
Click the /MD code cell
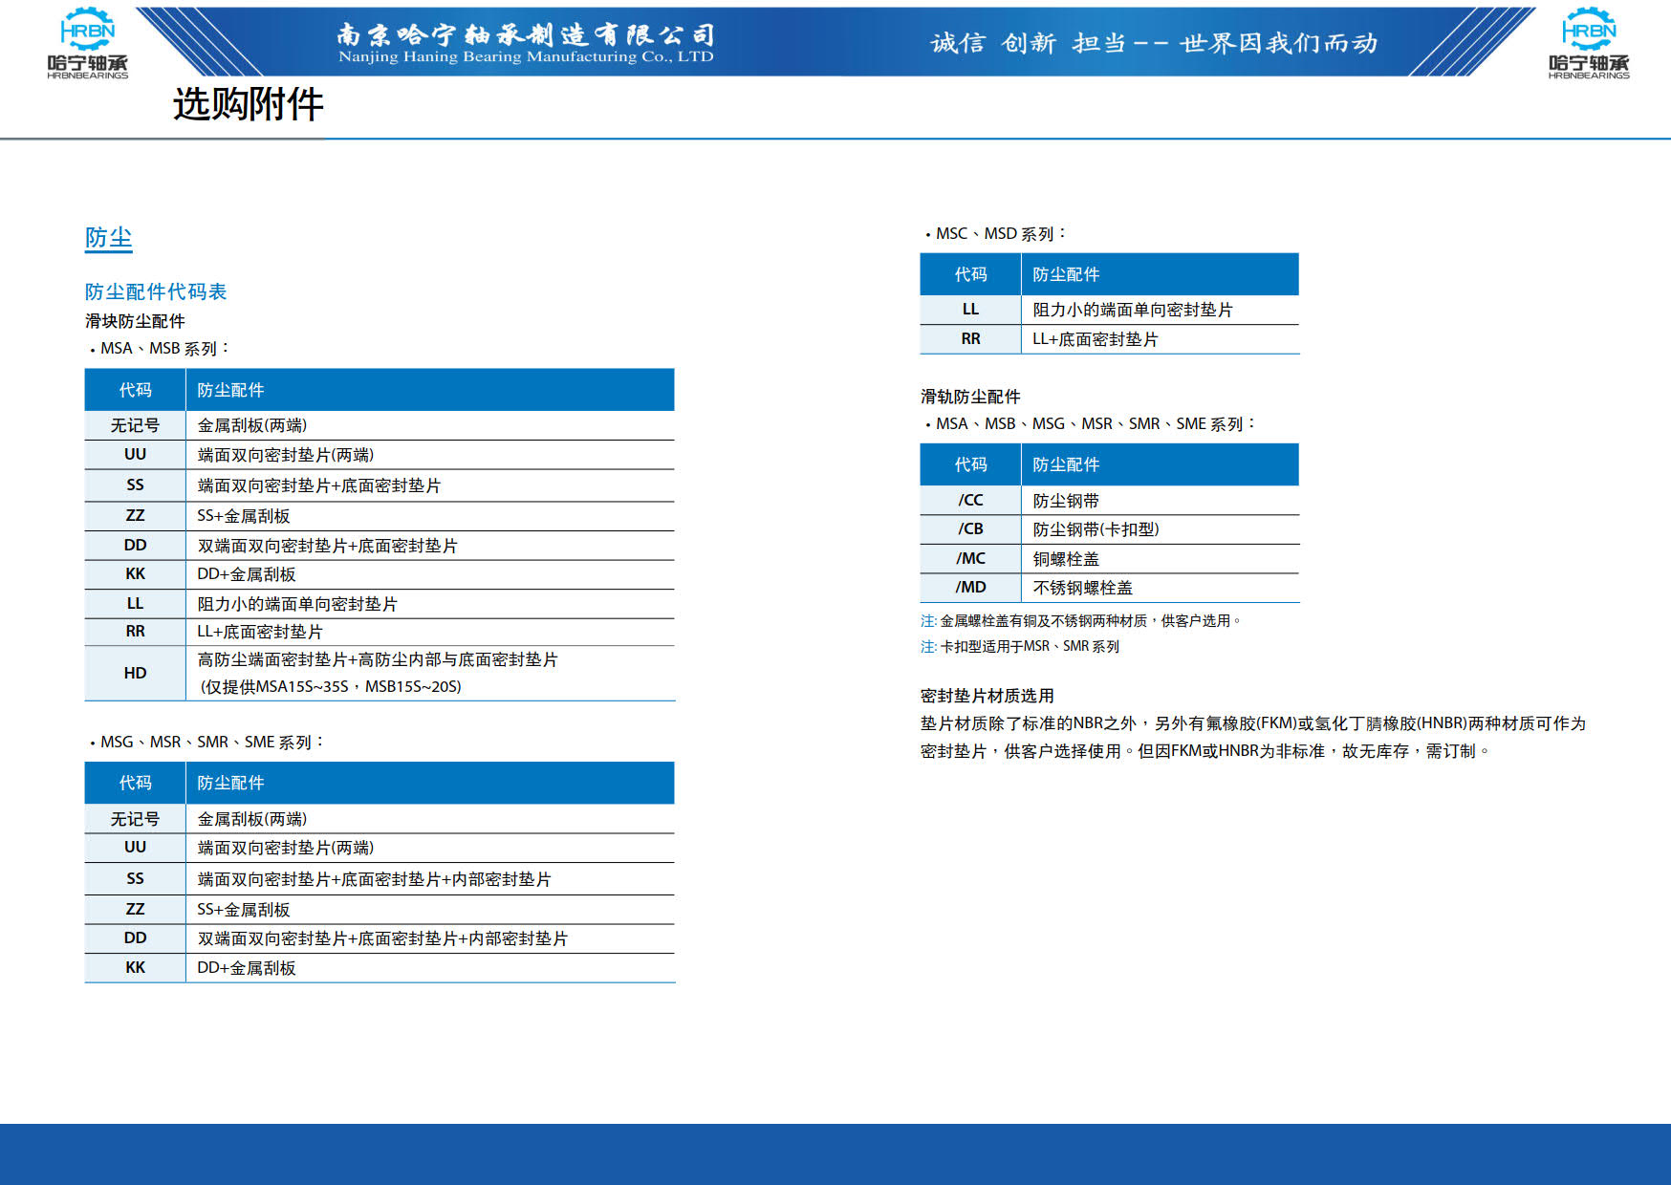(970, 588)
